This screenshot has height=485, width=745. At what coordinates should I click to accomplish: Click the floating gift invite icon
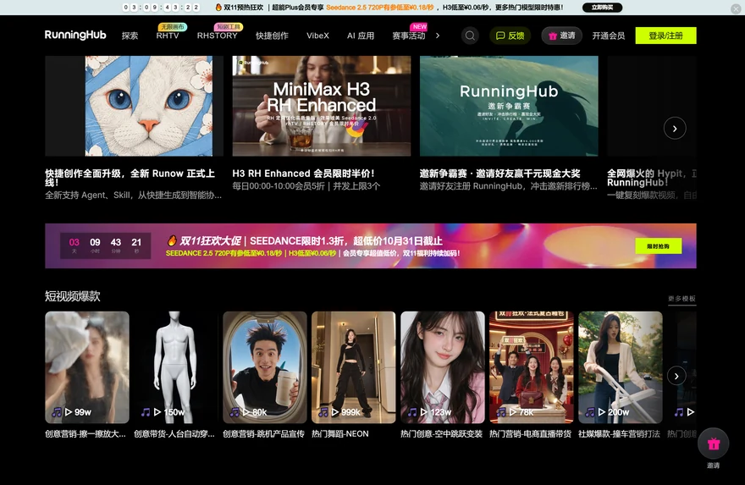[x=713, y=444]
